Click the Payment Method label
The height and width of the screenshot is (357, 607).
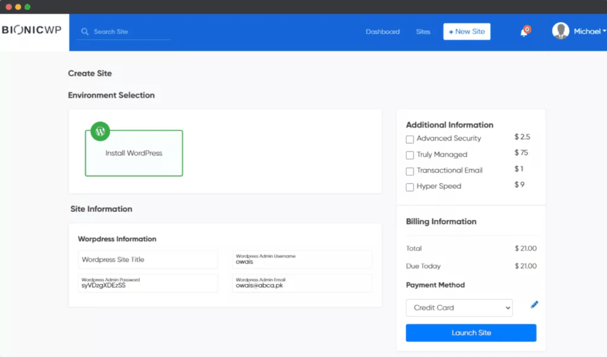pos(435,285)
